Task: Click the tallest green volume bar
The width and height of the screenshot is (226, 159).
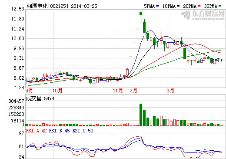Action: pyautogui.click(x=141, y=115)
